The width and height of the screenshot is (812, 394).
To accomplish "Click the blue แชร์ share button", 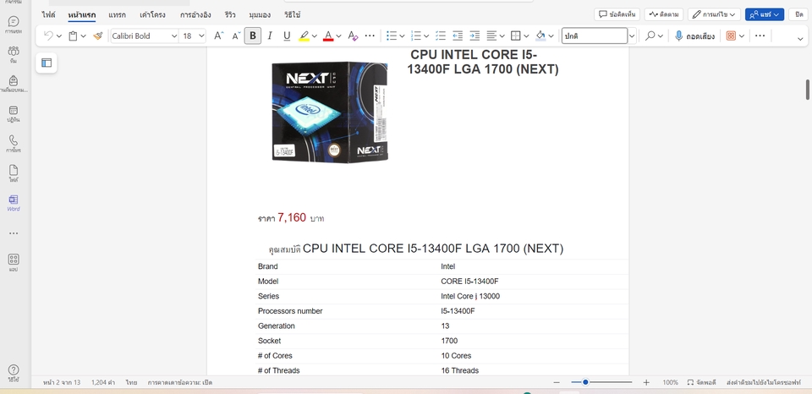I will pyautogui.click(x=765, y=14).
